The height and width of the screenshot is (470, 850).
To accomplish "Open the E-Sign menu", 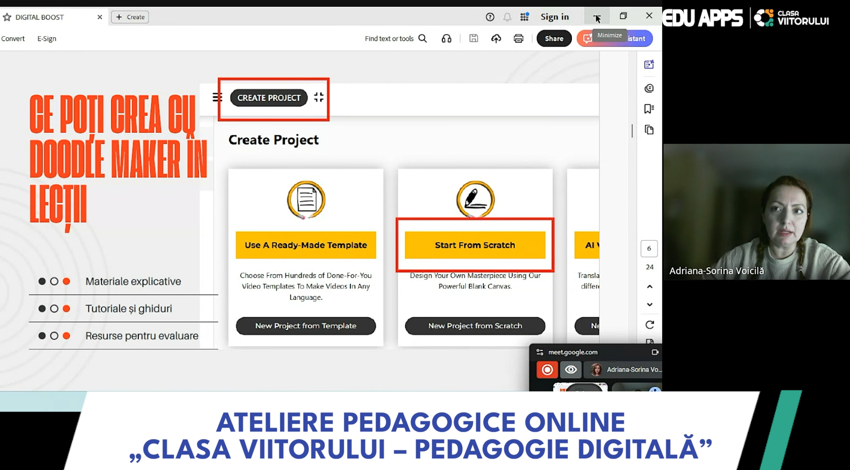I will point(47,38).
